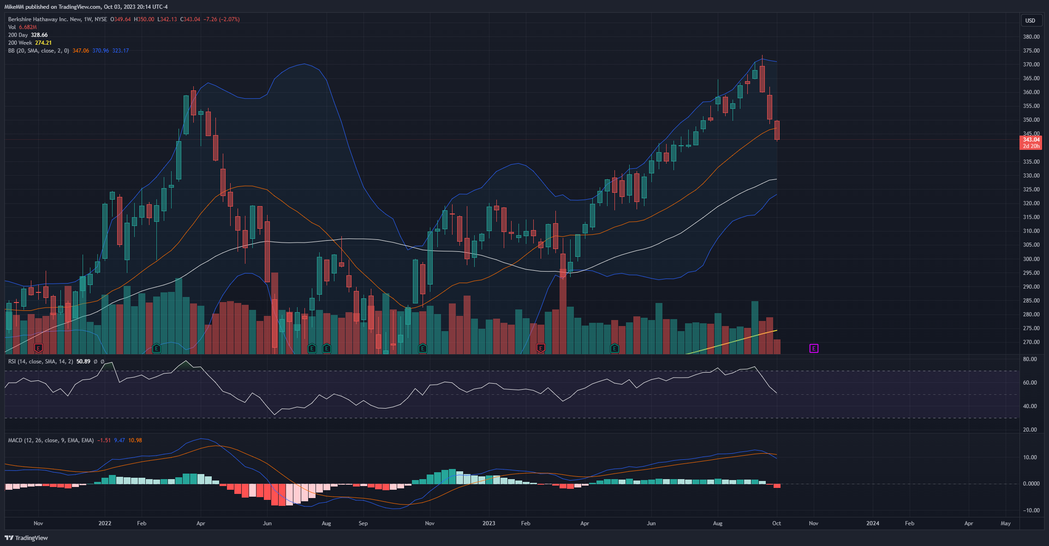This screenshot has height=546, width=1049.
Task: Click the MACD axis label 0.000
Action: tap(1031, 484)
